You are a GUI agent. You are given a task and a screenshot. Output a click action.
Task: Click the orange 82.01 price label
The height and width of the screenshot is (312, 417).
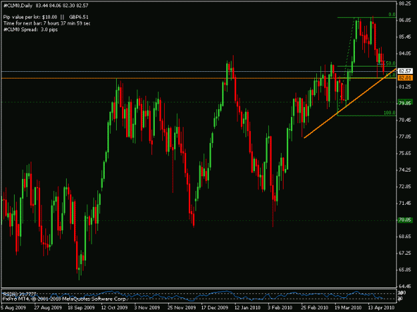tap(405, 78)
